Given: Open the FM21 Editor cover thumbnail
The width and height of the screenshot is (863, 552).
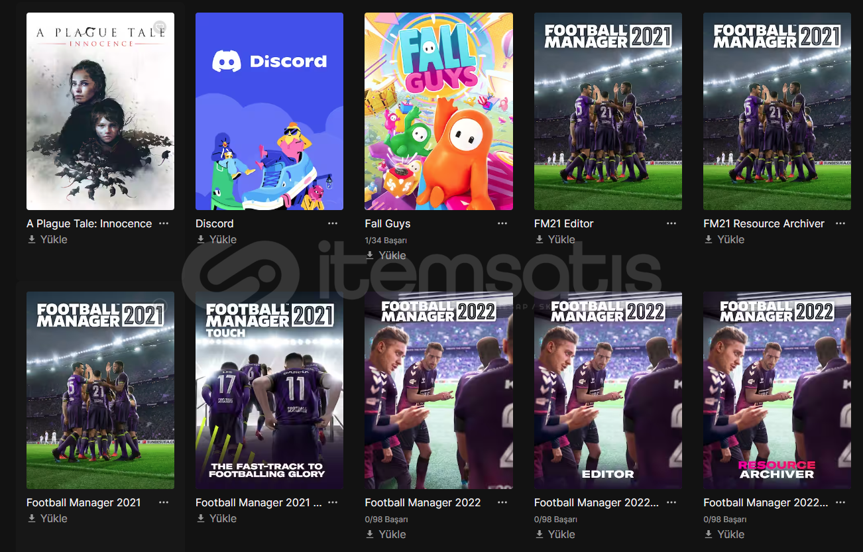Looking at the screenshot, I should pos(608,111).
